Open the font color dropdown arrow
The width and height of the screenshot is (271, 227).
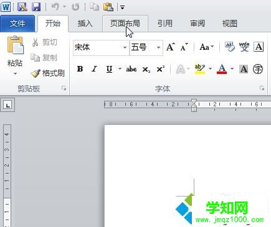tap(232, 68)
